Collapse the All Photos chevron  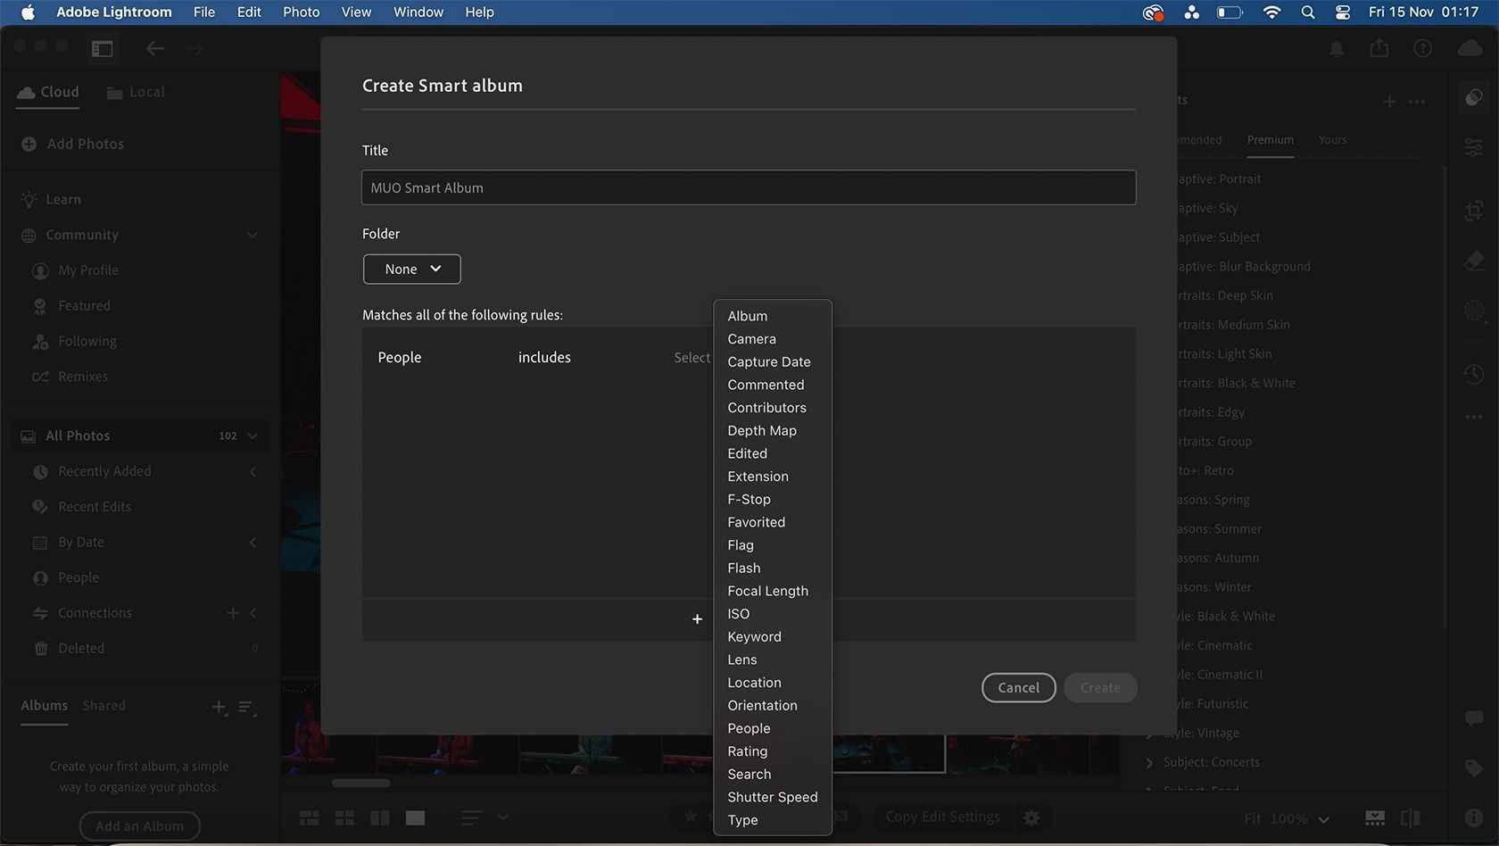click(x=253, y=435)
